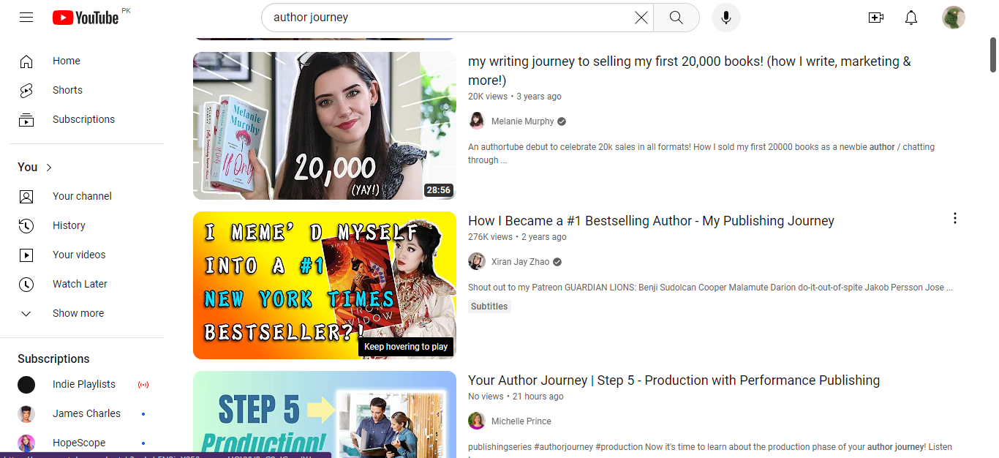Open HopeScope channel avatar
999x458 pixels.
click(x=26, y=443)
